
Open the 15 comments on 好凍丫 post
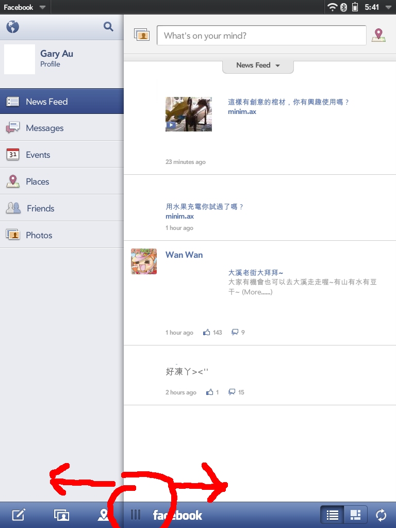tap(236, 392)
